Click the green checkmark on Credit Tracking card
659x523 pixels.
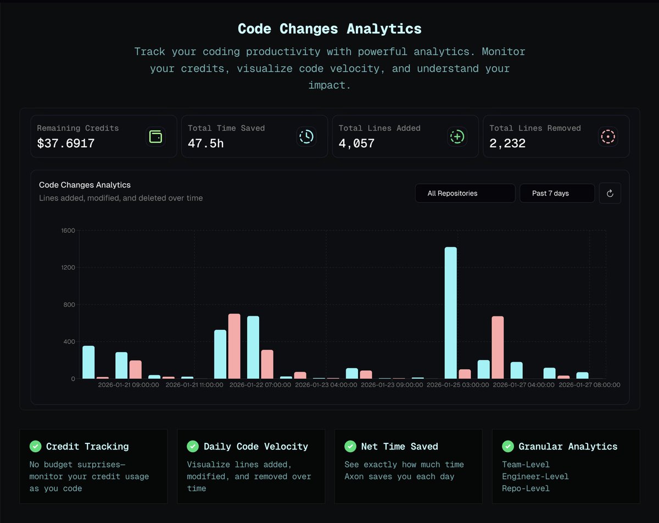pos(35,446)
